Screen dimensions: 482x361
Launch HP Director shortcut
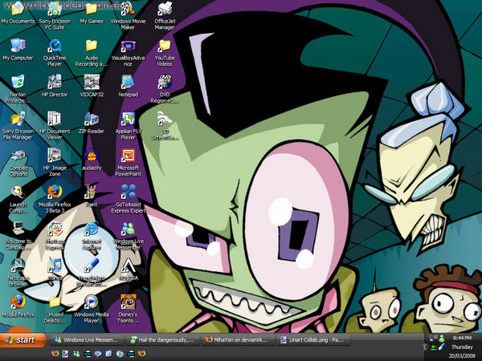pyautogui.click(x=55, y=87)
